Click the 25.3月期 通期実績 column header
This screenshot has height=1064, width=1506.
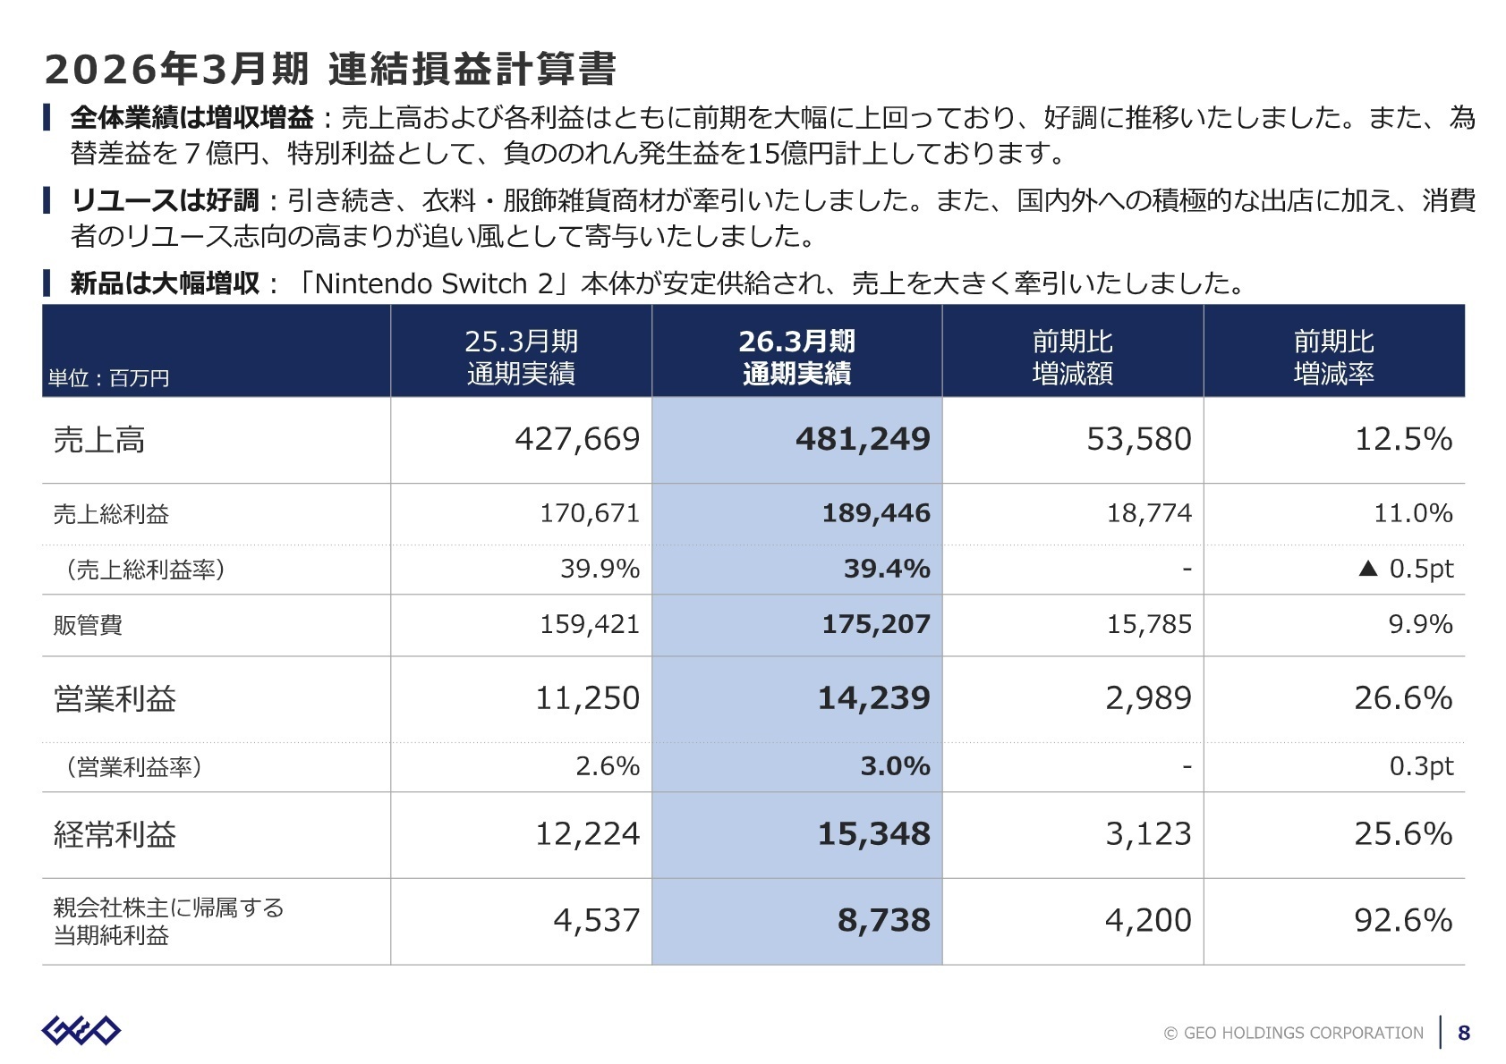(x=521, y=357)
